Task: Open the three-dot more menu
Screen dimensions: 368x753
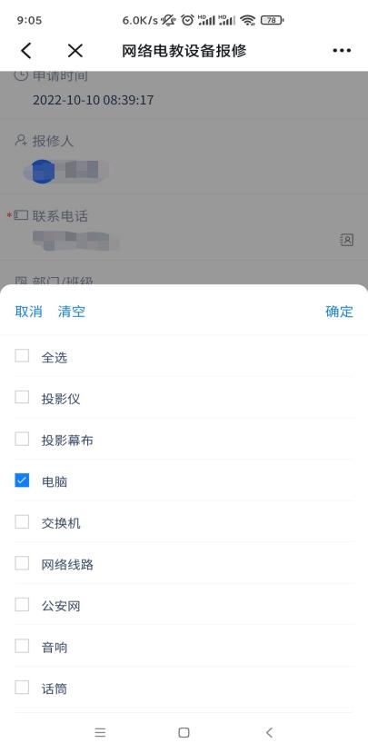Action: point(342,51)
